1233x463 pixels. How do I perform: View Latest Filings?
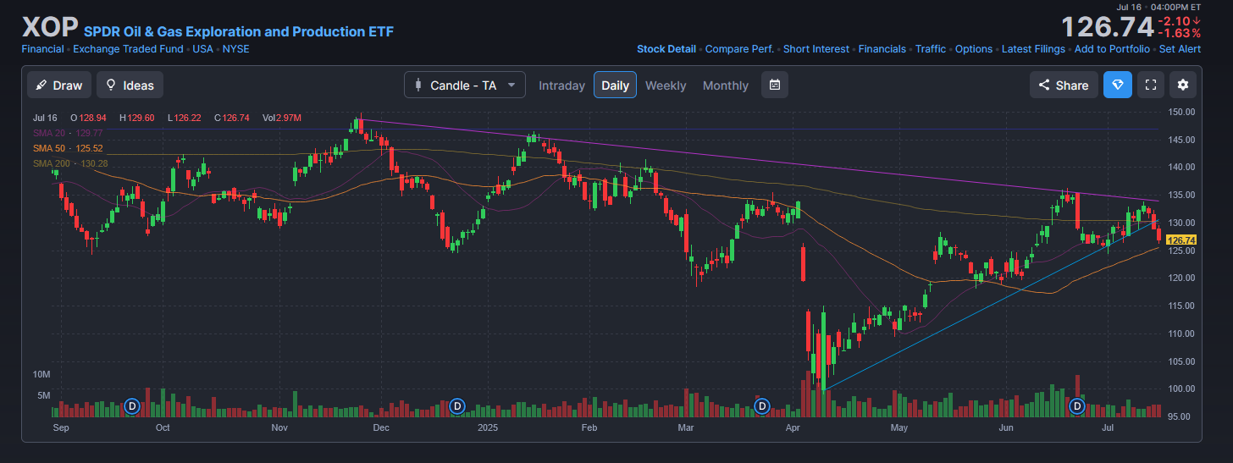[1033, 49]
